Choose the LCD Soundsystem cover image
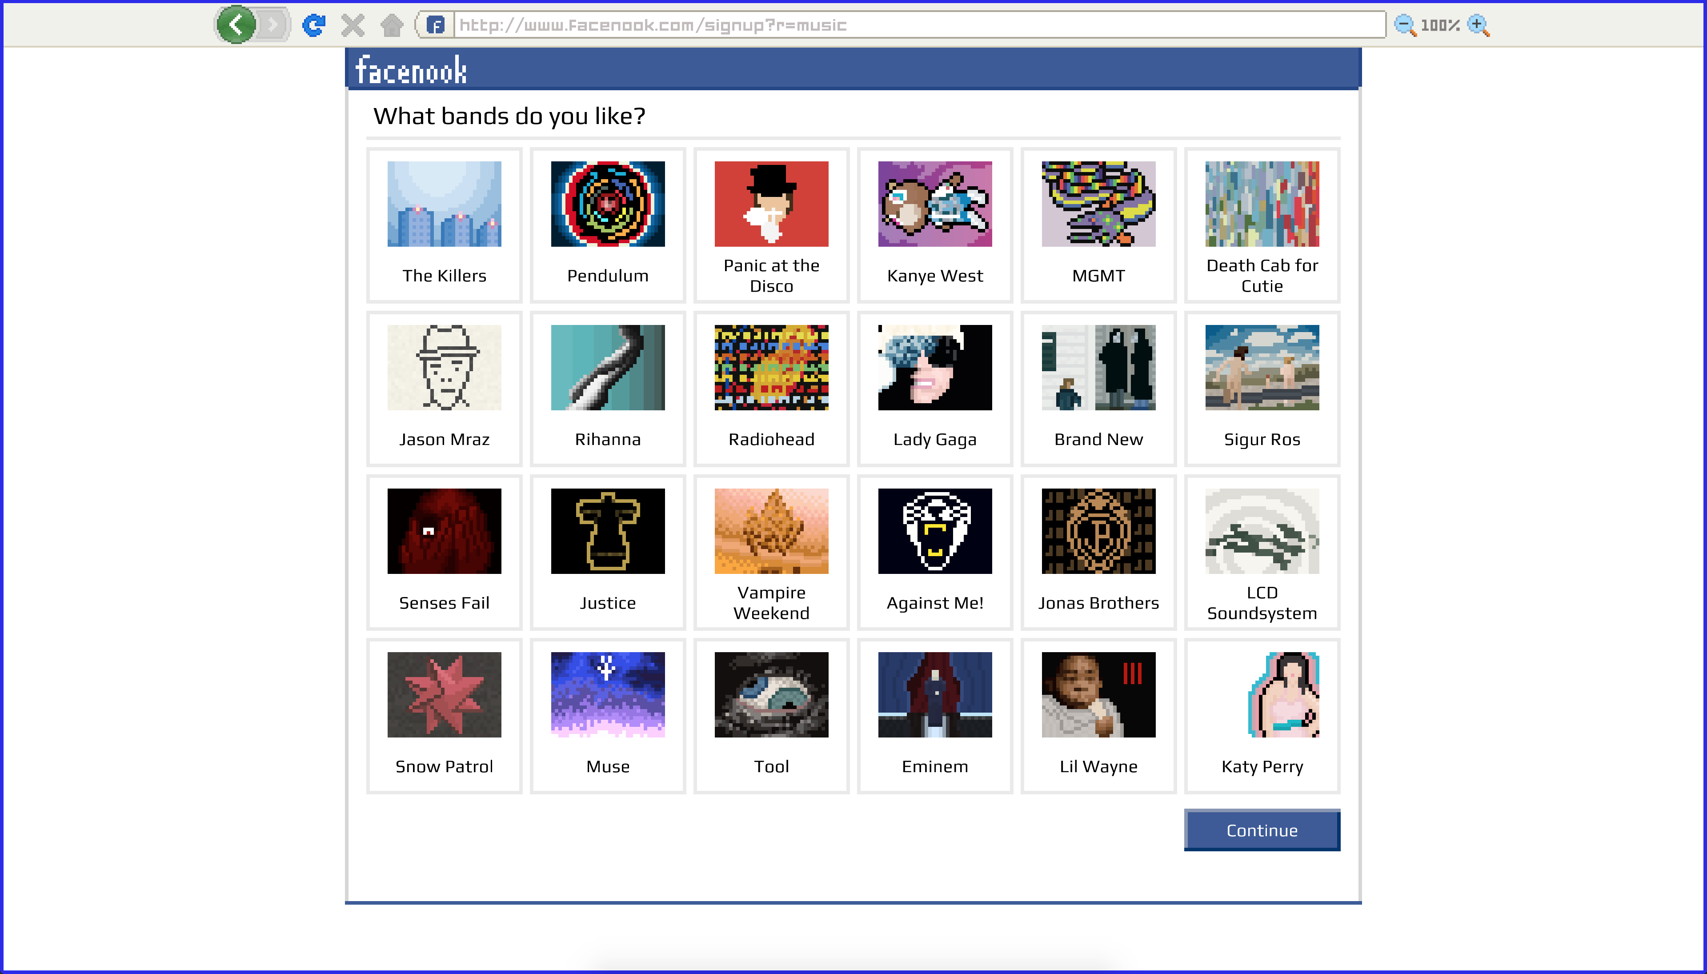 pos(1262,531)
